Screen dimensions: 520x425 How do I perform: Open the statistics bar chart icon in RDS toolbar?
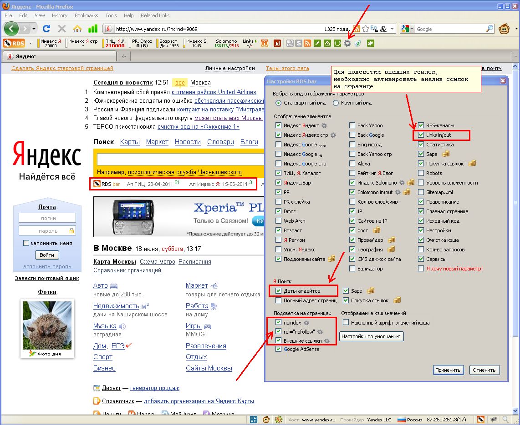[277, 43]
